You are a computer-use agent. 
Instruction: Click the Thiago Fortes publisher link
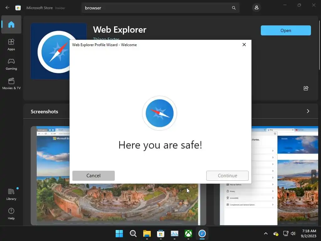coord(106,39)
